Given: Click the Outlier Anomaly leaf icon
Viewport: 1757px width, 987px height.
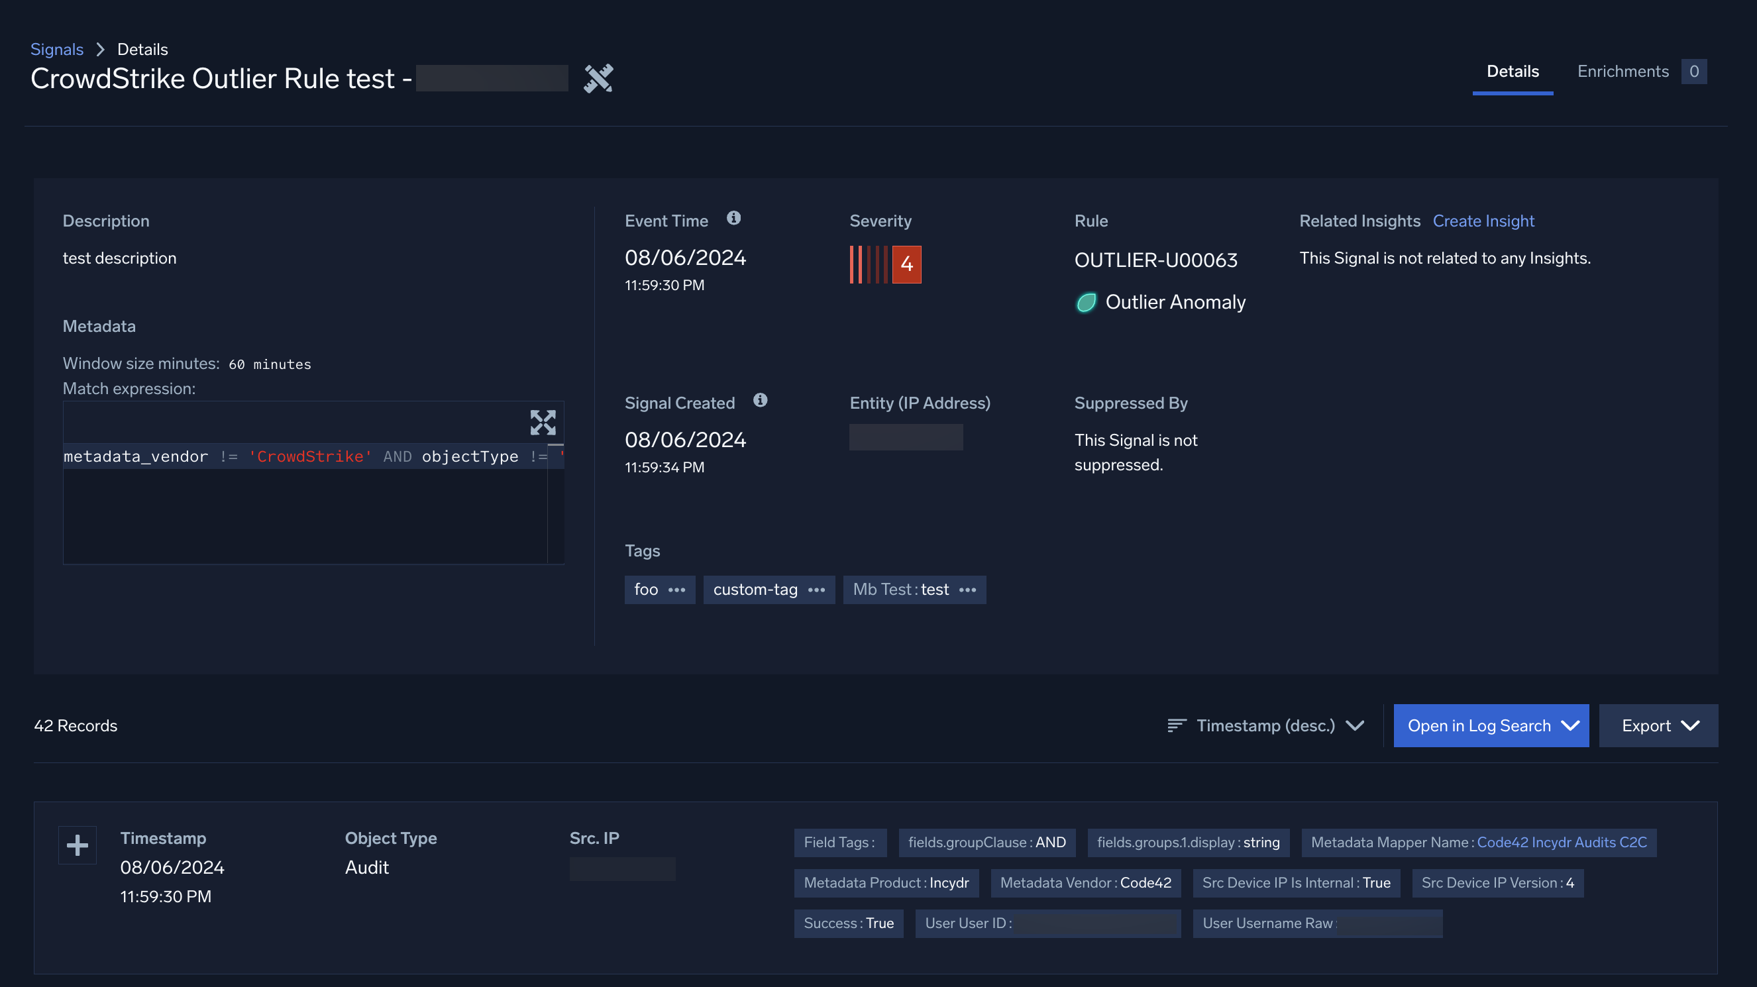Looking at the screenshot, I should [x=1086, y=302].
